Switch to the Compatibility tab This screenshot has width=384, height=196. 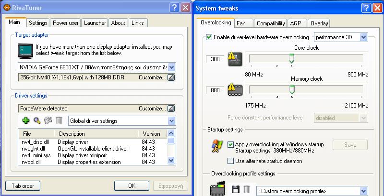click(x=271, y=23)
